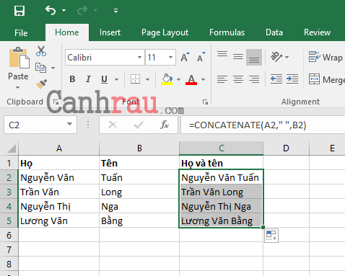The image size is (345, 276).
Task: Expand the Copy dropdown arrow
Action: click(x=53, y=68)
